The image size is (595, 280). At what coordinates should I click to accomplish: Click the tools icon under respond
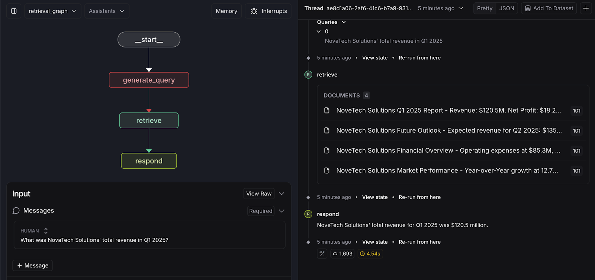coord(322,254)
